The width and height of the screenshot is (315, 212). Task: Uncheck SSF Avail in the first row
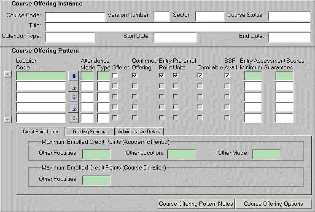(227, 76)
